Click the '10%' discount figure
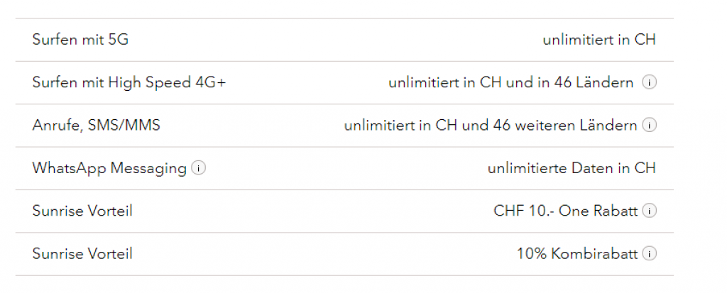This screenshot has height=293, width=727. 530,253
